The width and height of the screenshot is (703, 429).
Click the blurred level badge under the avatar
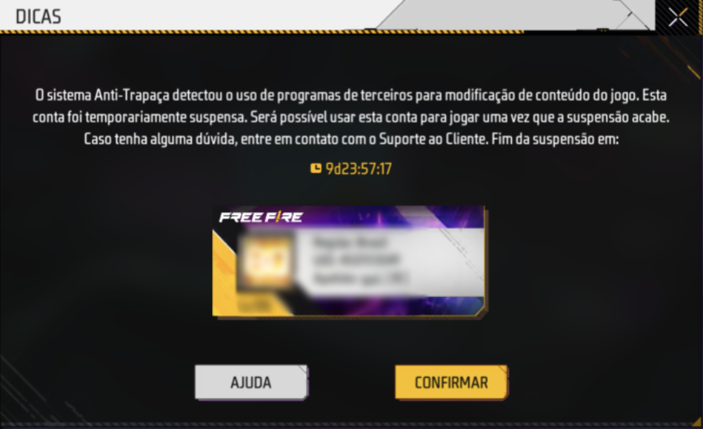[x=254, y=305]
